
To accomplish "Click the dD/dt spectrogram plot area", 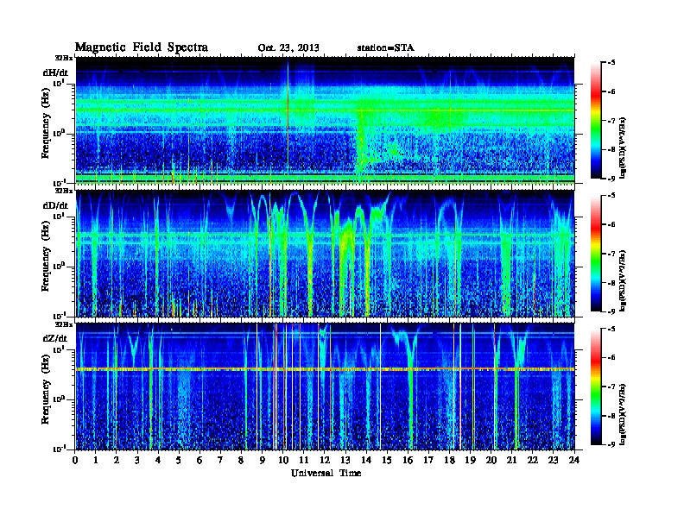I will [x=325, y=254].
